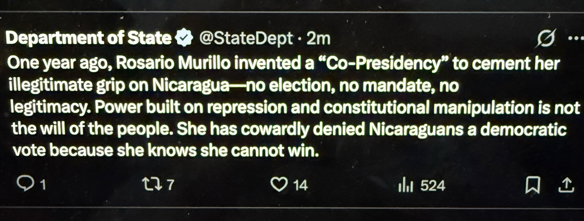Click the 524 views count
Image resolution: width=584 pixels, height=221 pixels.
tap(433, 185)
